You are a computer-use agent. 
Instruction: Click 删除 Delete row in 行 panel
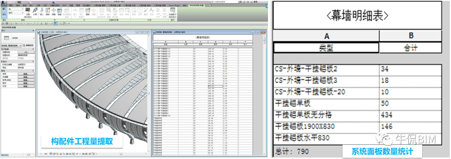tap(88, 11)
